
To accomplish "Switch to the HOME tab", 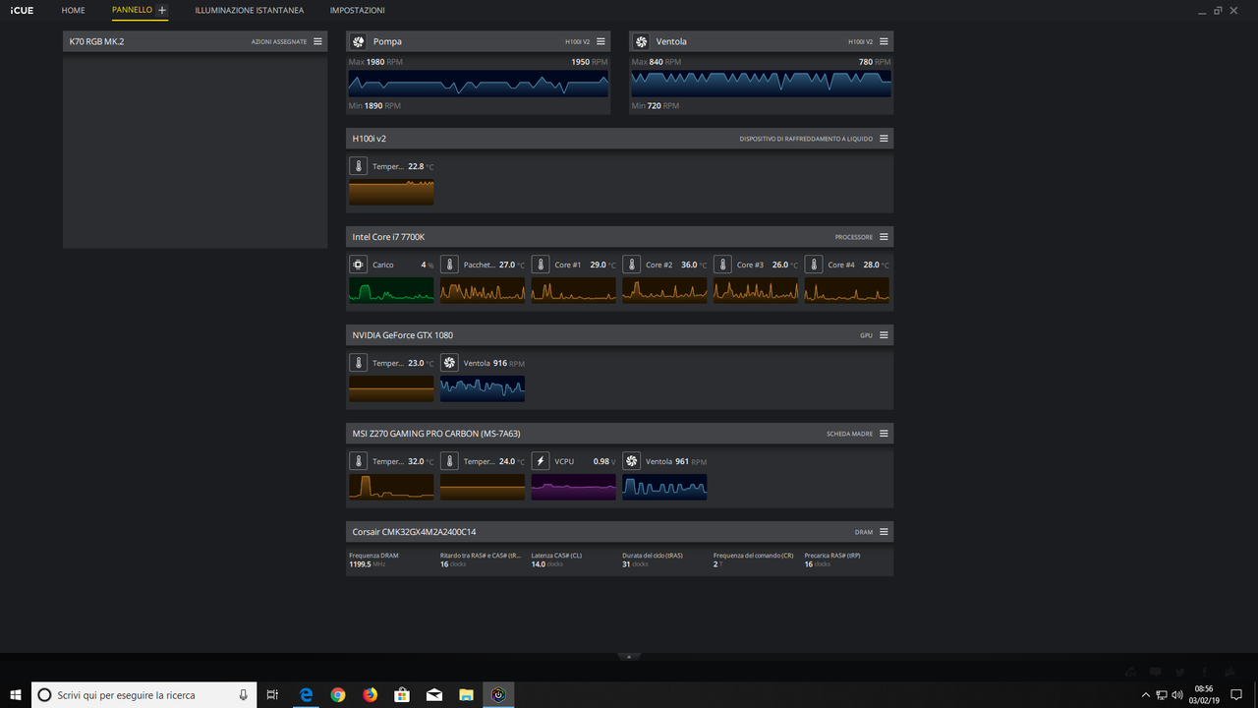I will pos(73,11).
